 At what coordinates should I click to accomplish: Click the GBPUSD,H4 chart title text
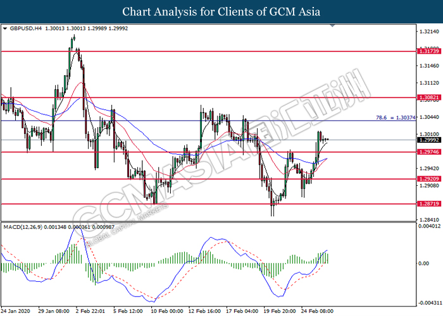pyautogui.click(x=26, y=28)
